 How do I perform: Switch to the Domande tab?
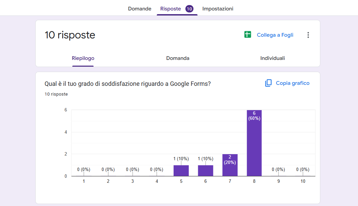[x=140, y=9]
